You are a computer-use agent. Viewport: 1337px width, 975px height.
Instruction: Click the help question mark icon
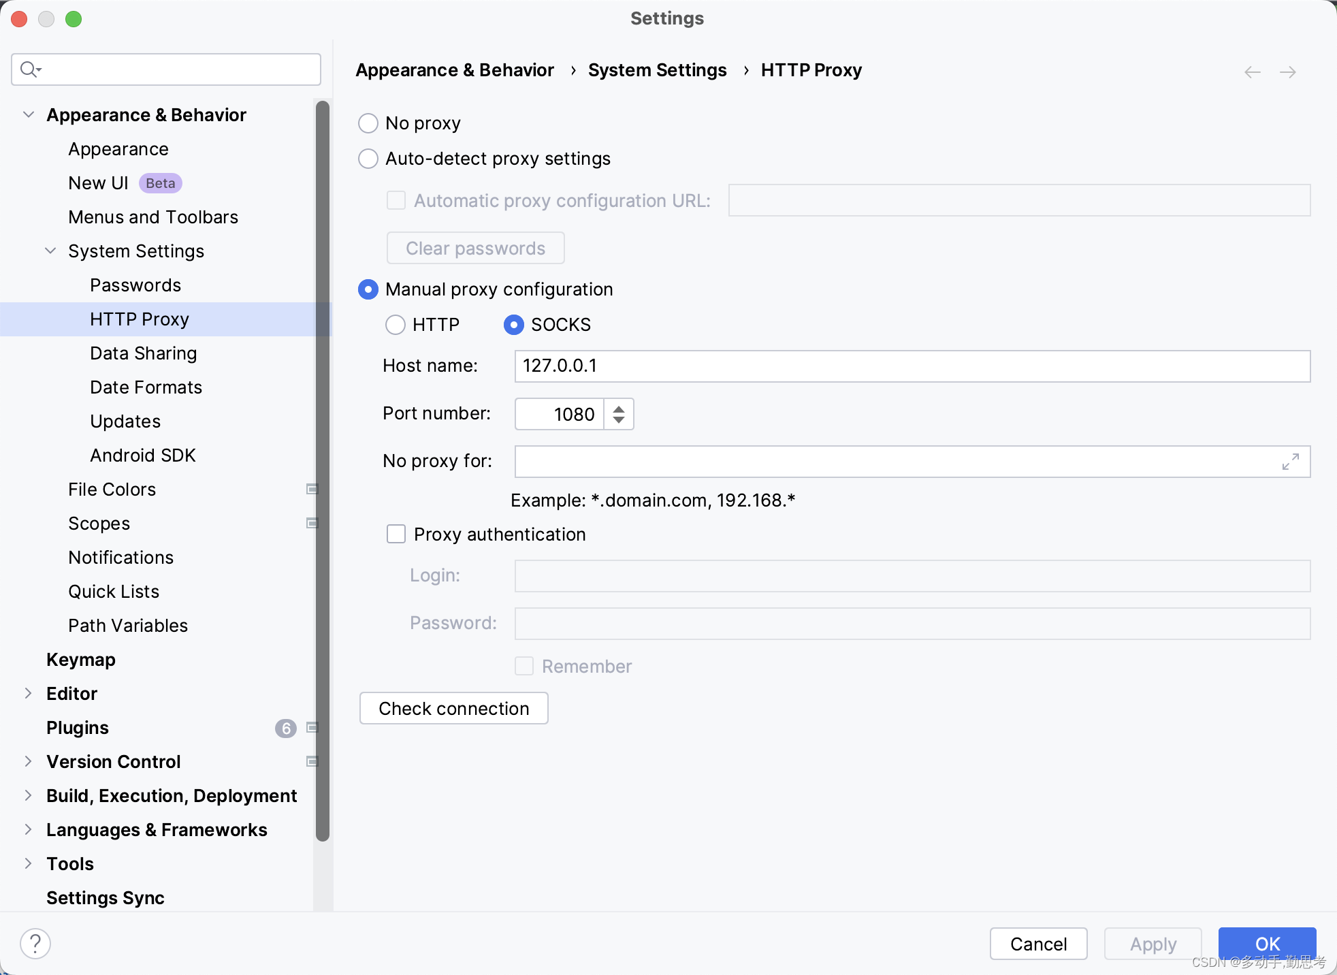(x=35, y=944)
